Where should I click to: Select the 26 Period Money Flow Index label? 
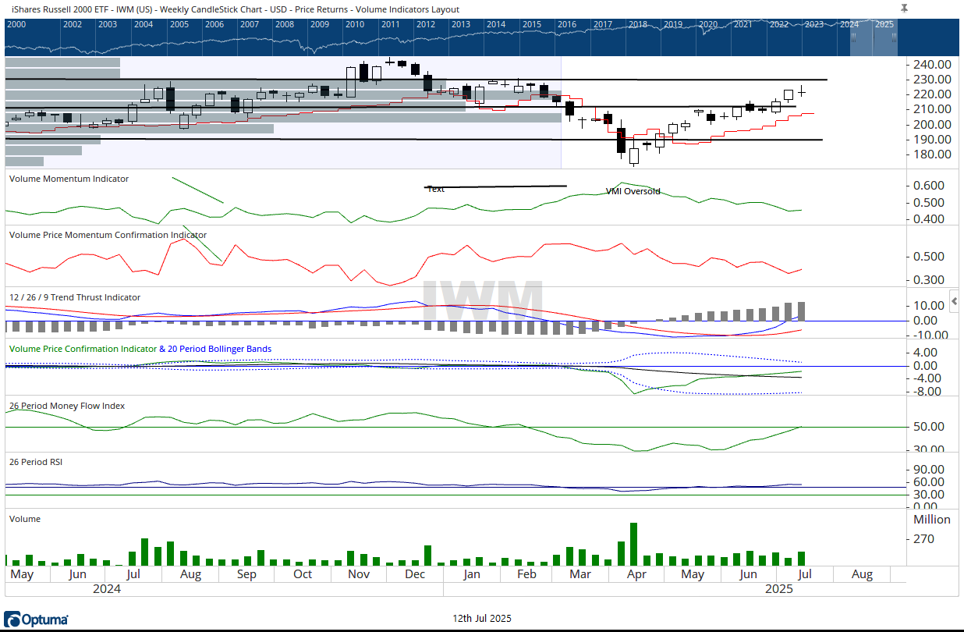point(67,406)
